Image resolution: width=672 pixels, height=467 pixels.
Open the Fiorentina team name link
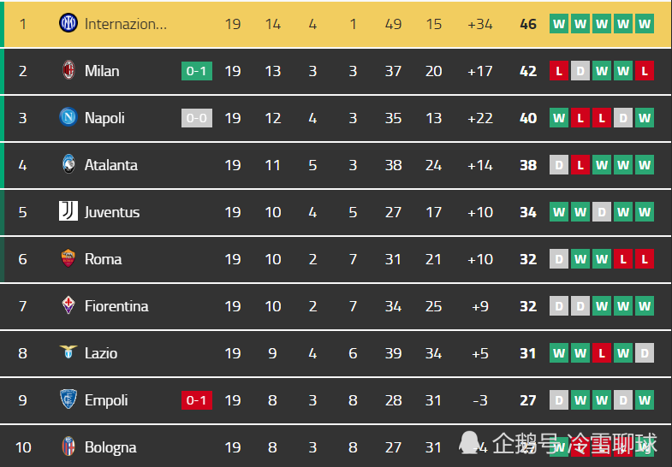(116, 306)
